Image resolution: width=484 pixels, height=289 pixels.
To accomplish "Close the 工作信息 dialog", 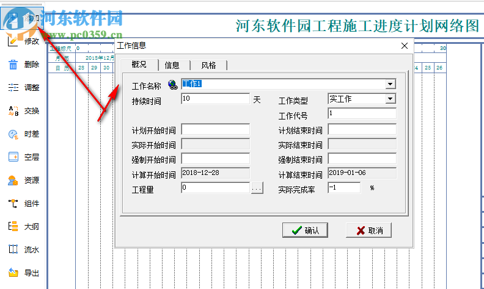I will (405, 46).
